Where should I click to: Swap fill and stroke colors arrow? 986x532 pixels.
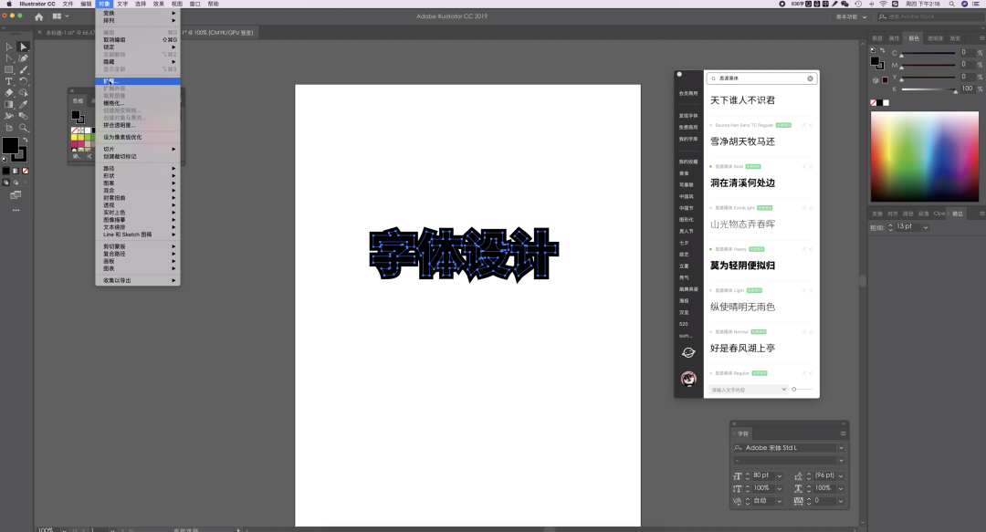pos(24,139)
